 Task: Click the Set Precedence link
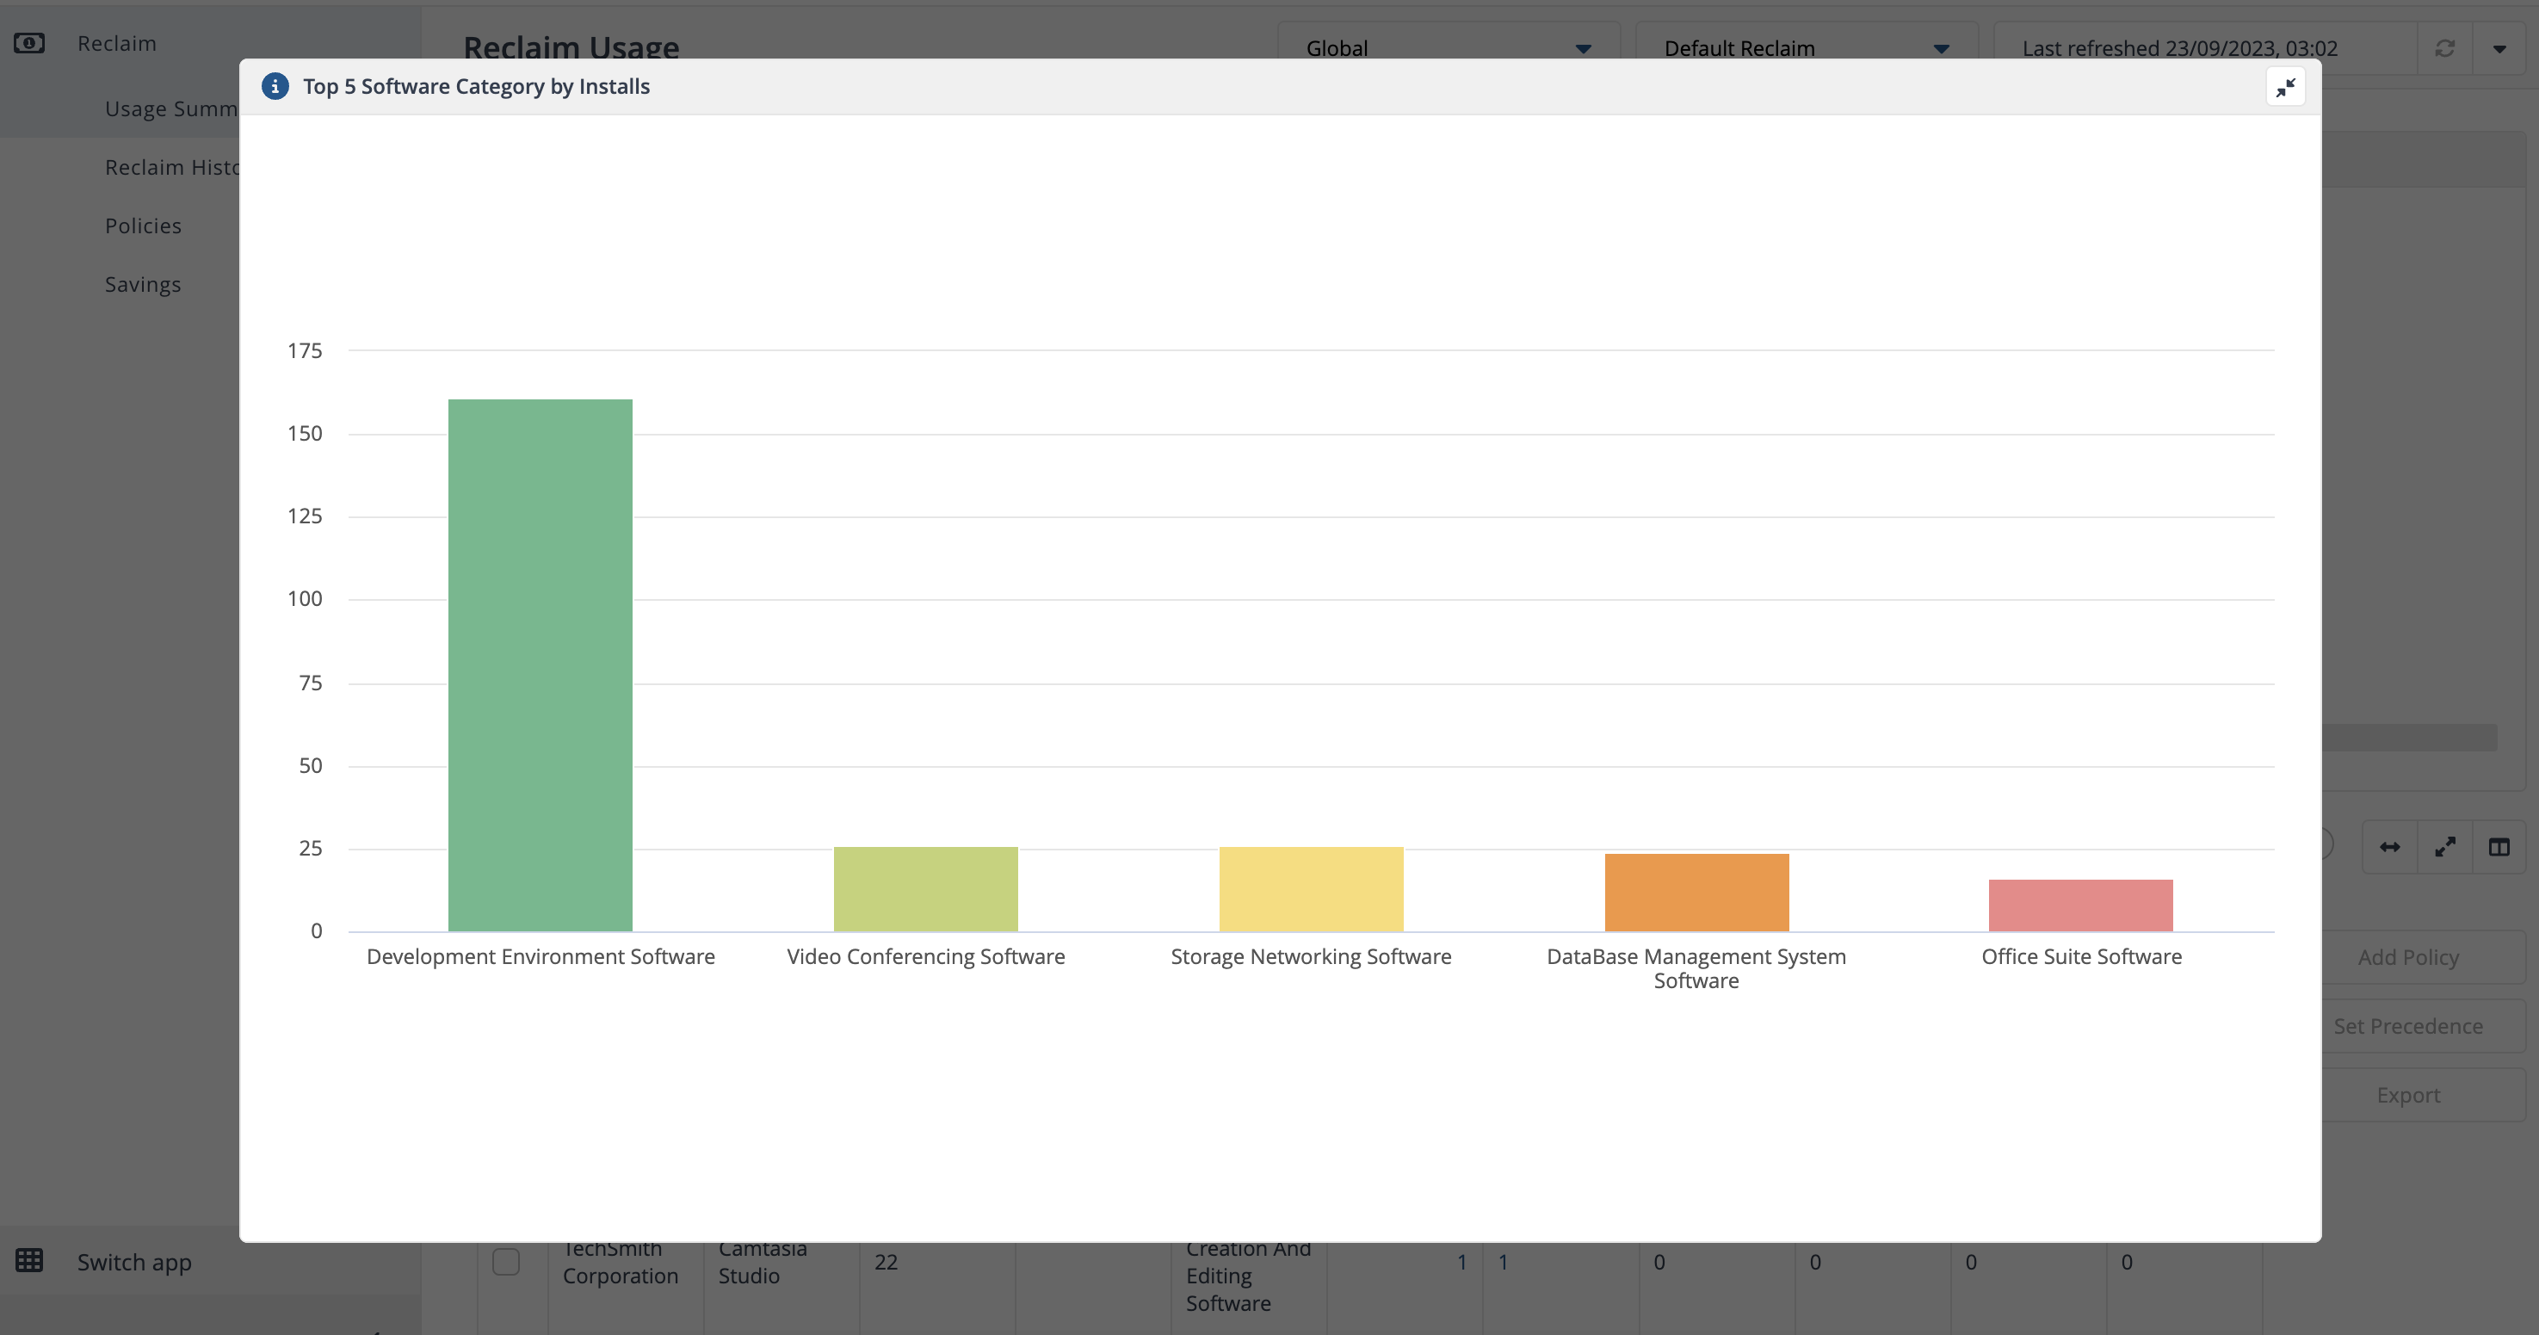point(2410,1024)
